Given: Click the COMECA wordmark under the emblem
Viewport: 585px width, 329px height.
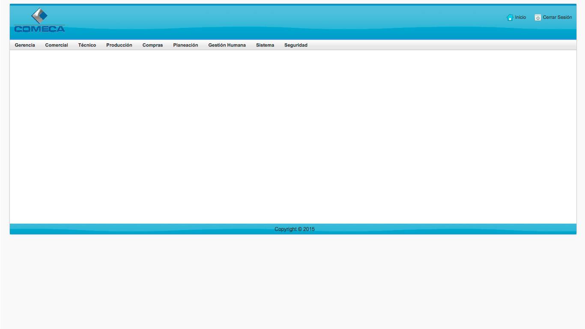Looking at the screenshot, I should click(39, 29).
